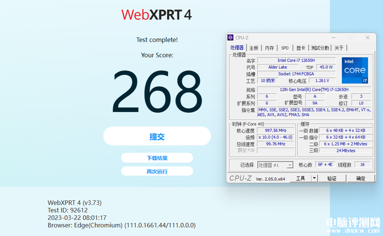Click the 验证 button
The width and height of the screenshot is (383, 236).
pyautogui.click(x=332, y=179)
